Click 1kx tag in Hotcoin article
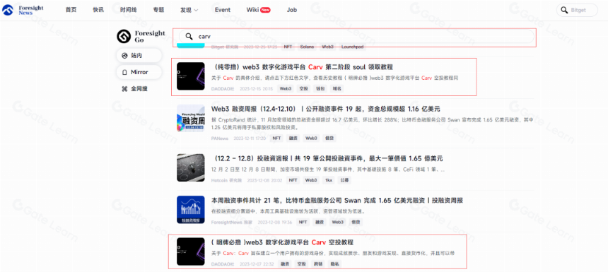This screenshot has width=608, height=272. [x=329, y=180]
